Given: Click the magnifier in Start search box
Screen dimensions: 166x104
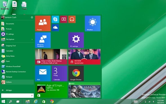Looking at the screenshot, I should pos(32,96).
